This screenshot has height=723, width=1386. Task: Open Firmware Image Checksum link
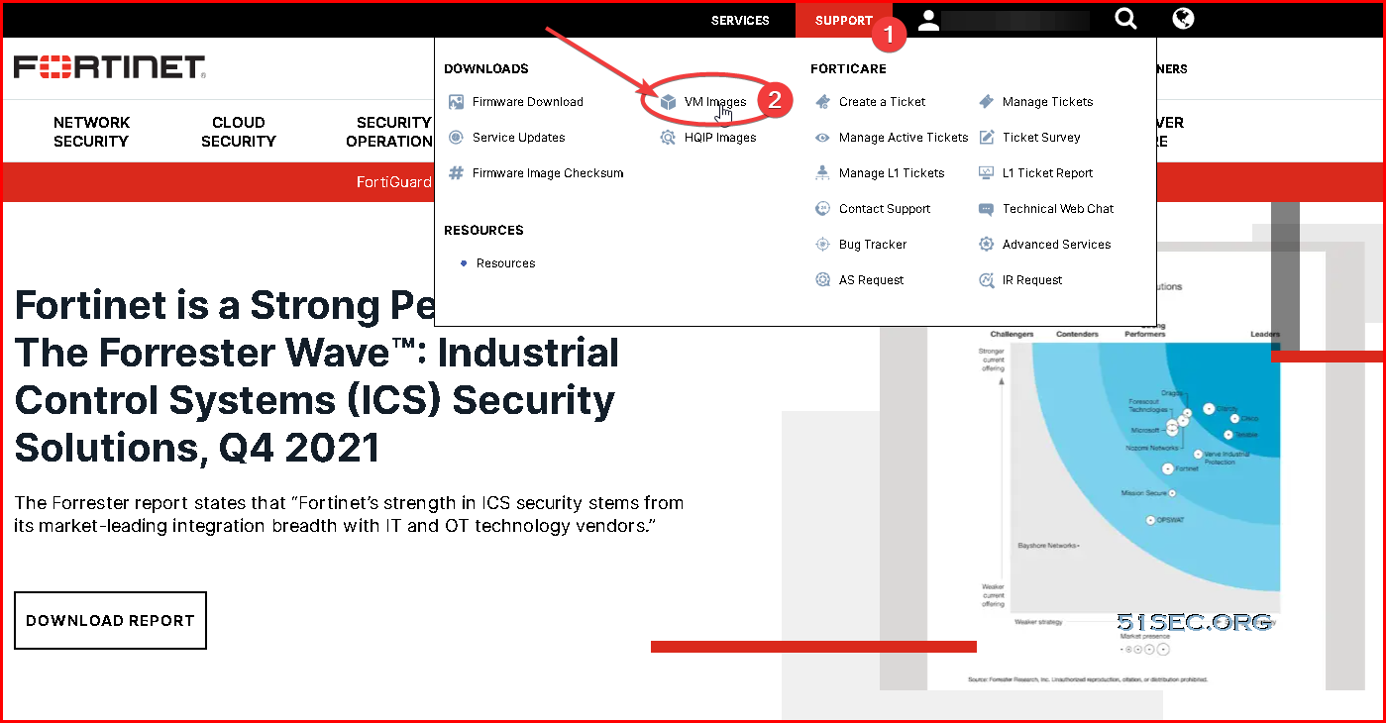pos(548,173)
